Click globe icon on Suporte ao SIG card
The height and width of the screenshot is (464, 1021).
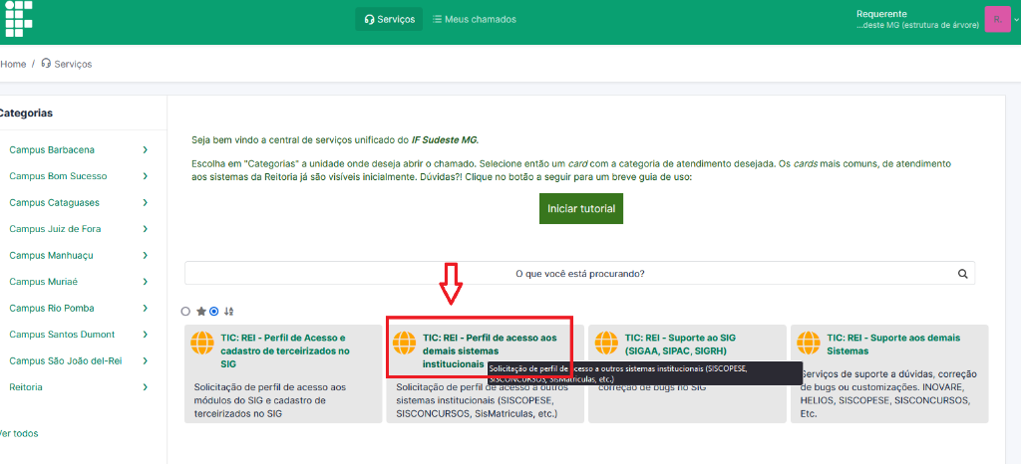[x=606, y=345]
